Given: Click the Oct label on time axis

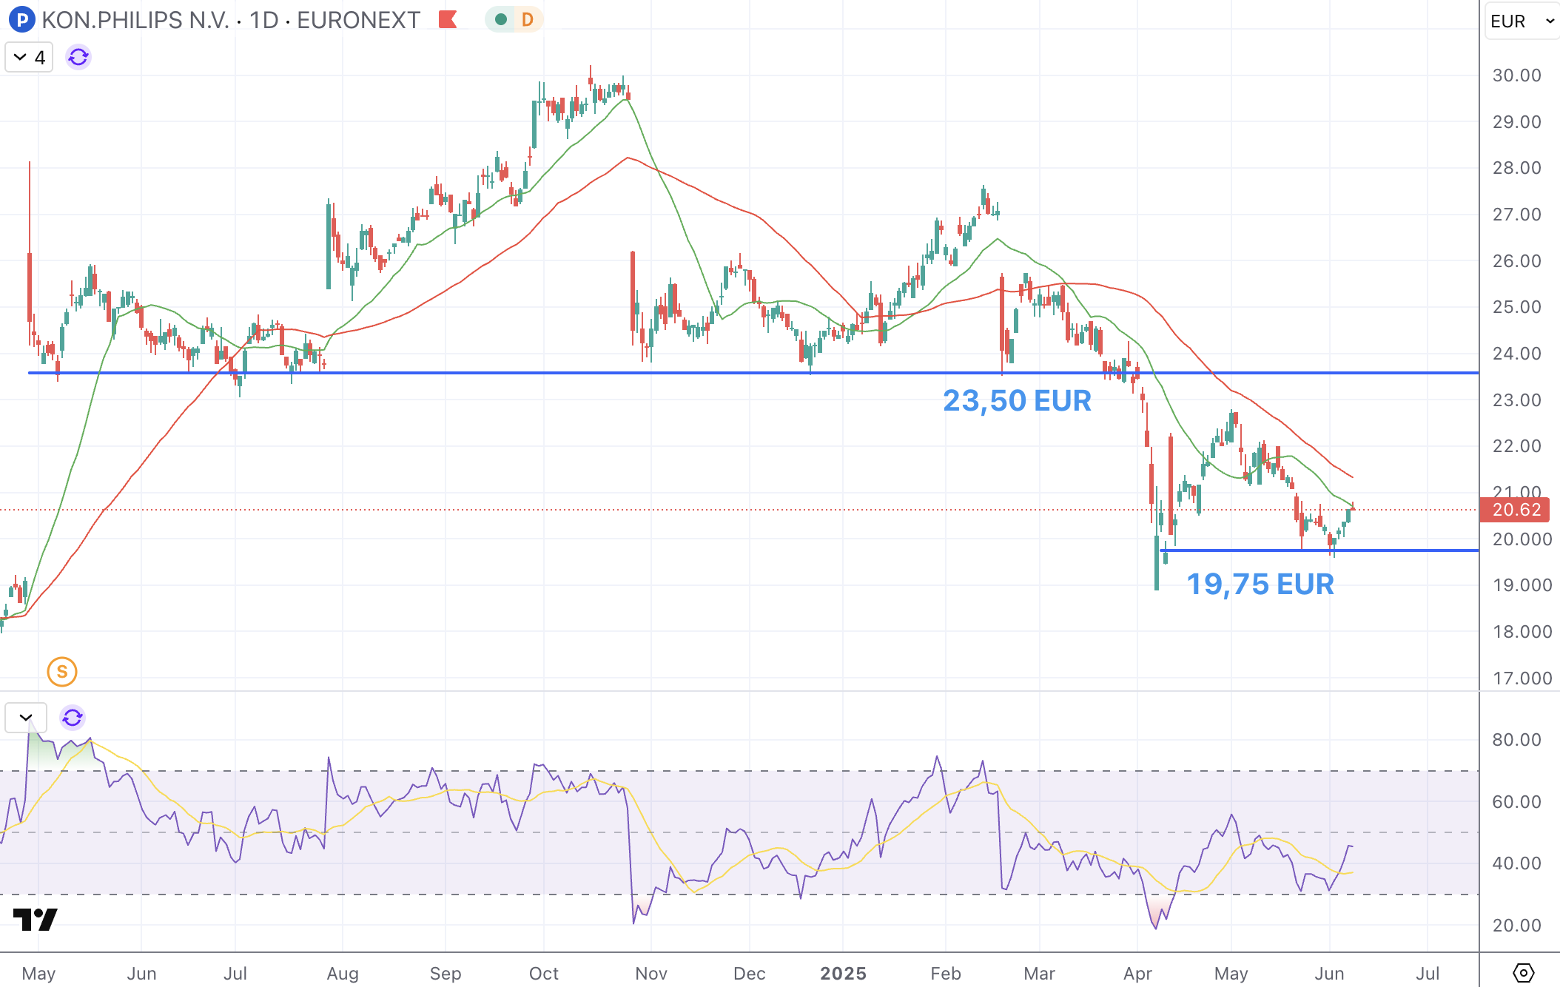Looking at the screenshot, I should pos(544,973).
